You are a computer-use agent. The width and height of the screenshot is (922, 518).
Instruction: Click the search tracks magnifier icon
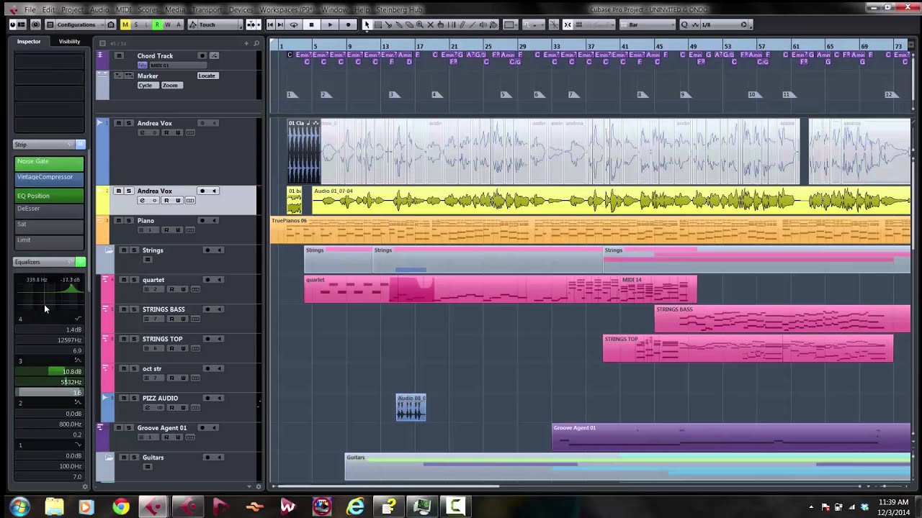[x=256, y=43]
